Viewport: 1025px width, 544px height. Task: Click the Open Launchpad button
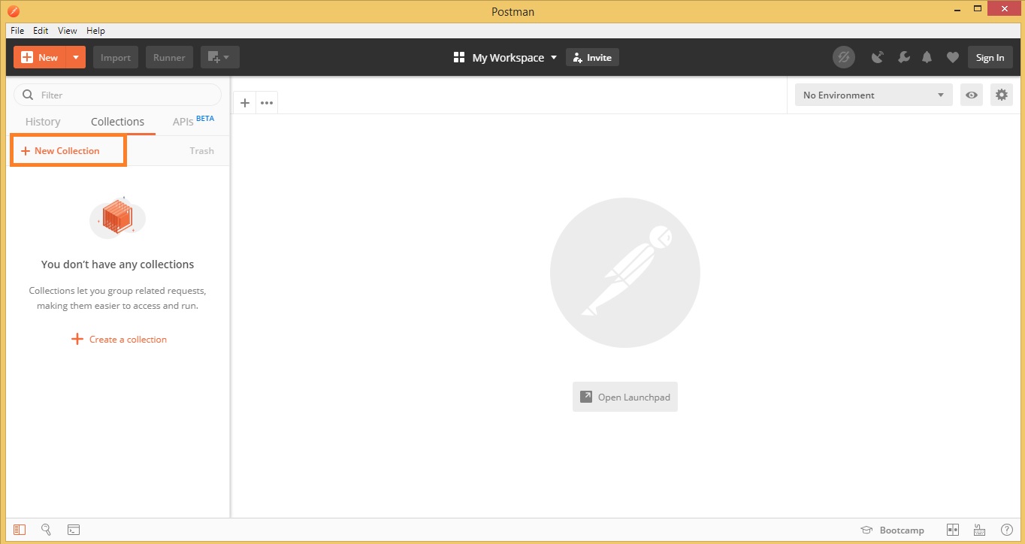(625, 397)
